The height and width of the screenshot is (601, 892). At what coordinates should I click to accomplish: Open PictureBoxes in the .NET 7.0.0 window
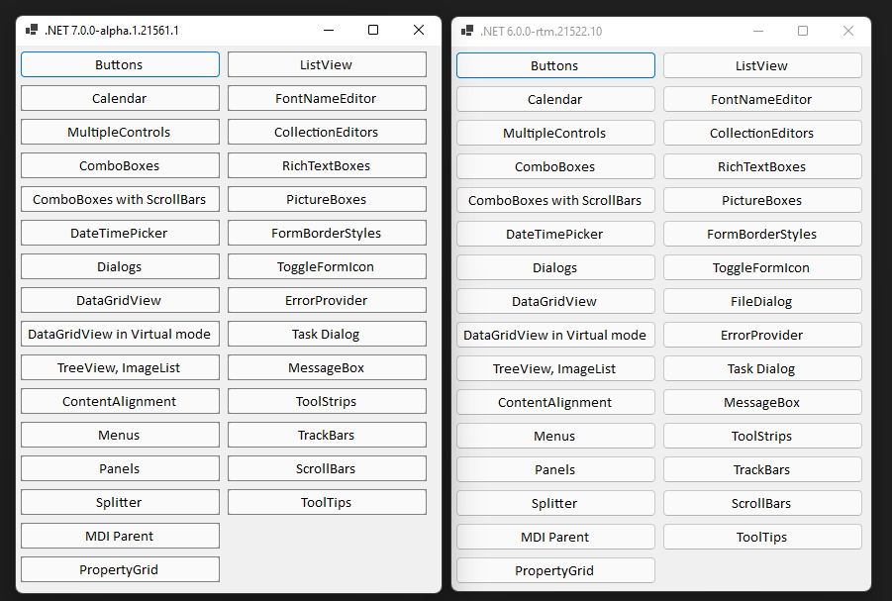coord(327,199)
